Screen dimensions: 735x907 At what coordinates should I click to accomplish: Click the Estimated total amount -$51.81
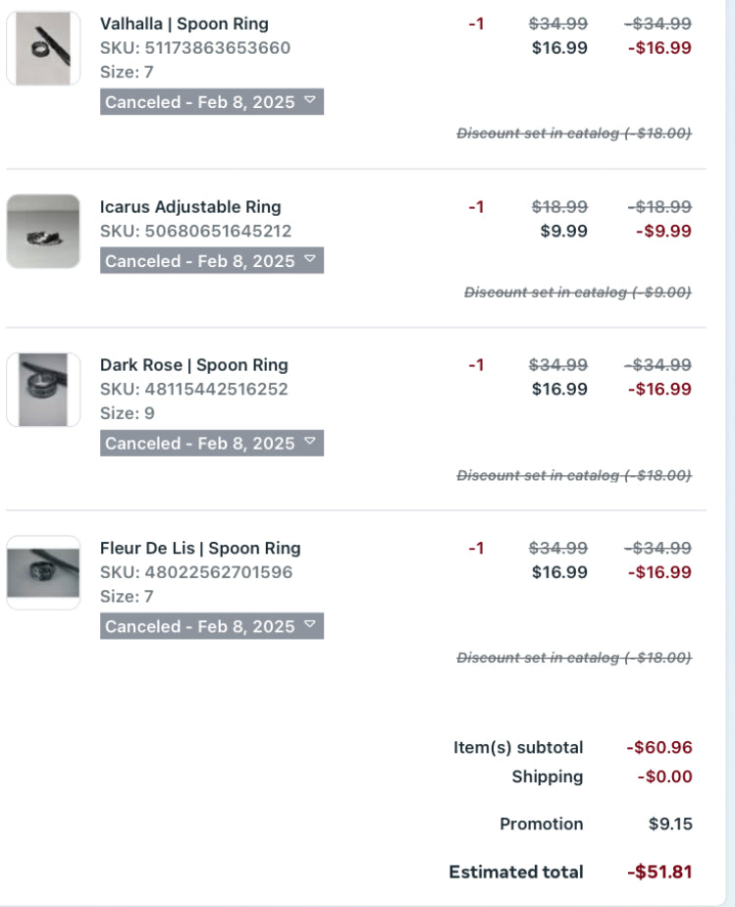[x=659, y=872]
